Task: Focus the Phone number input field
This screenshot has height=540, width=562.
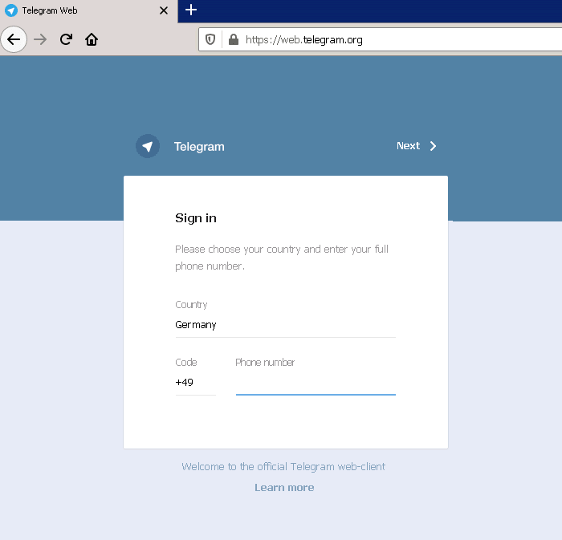Action: point(316,384)
